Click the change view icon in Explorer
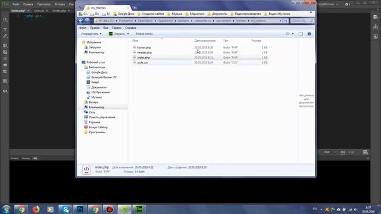The height and width of the screenshot is (214, 381). click(288, 34)
